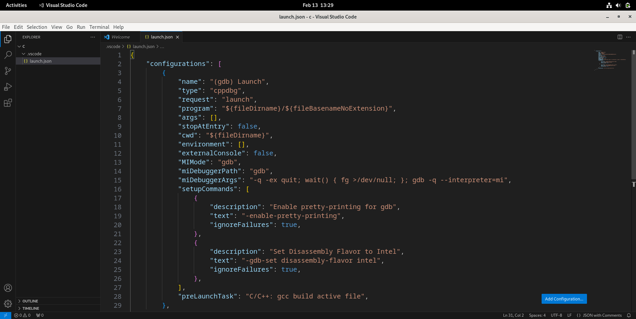Click .vscode in the breadcrumb

(113, 47)
